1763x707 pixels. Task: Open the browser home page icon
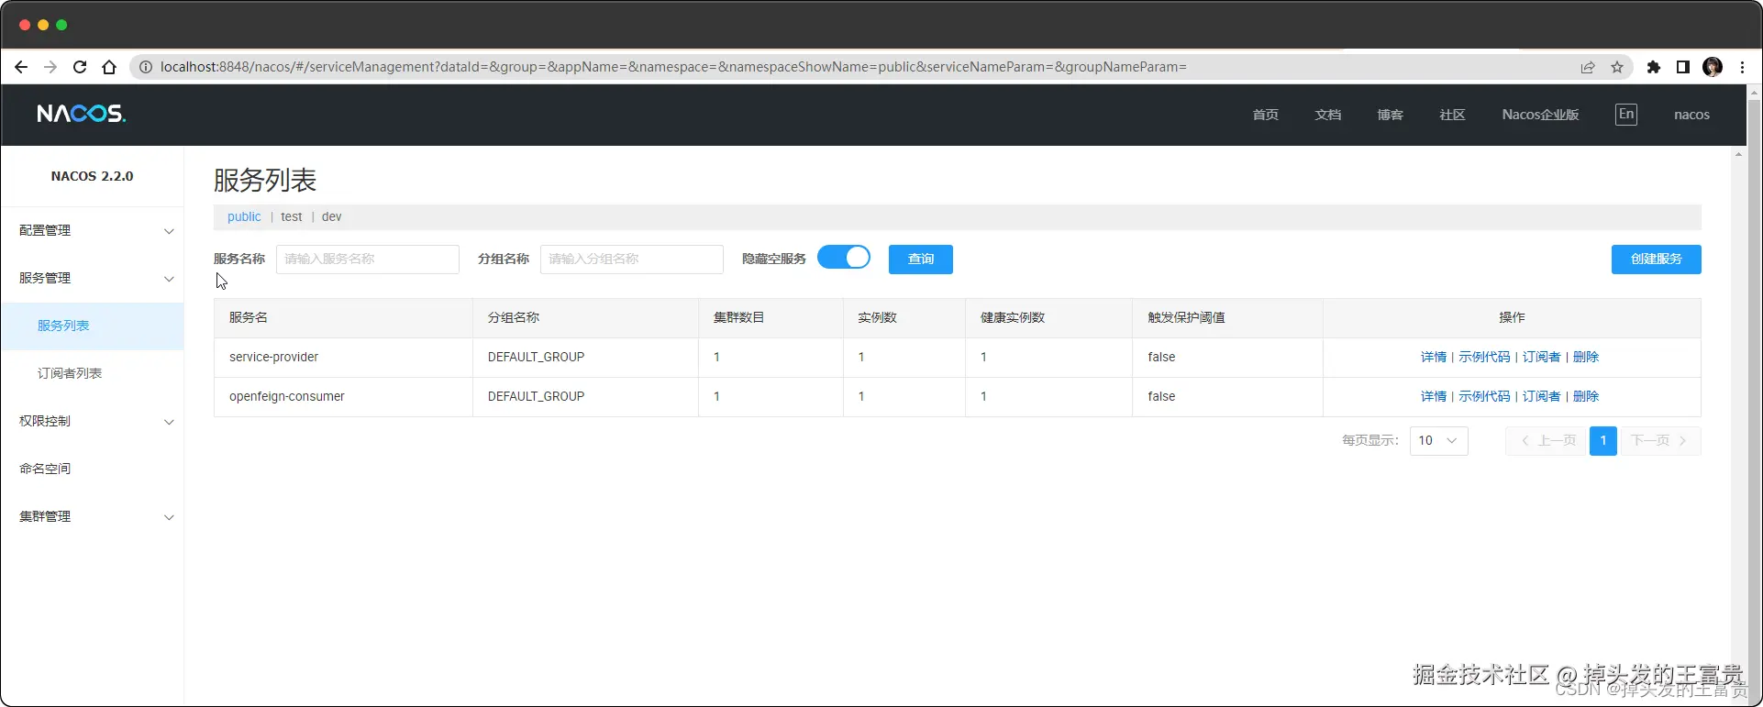[x=109, y=67]
